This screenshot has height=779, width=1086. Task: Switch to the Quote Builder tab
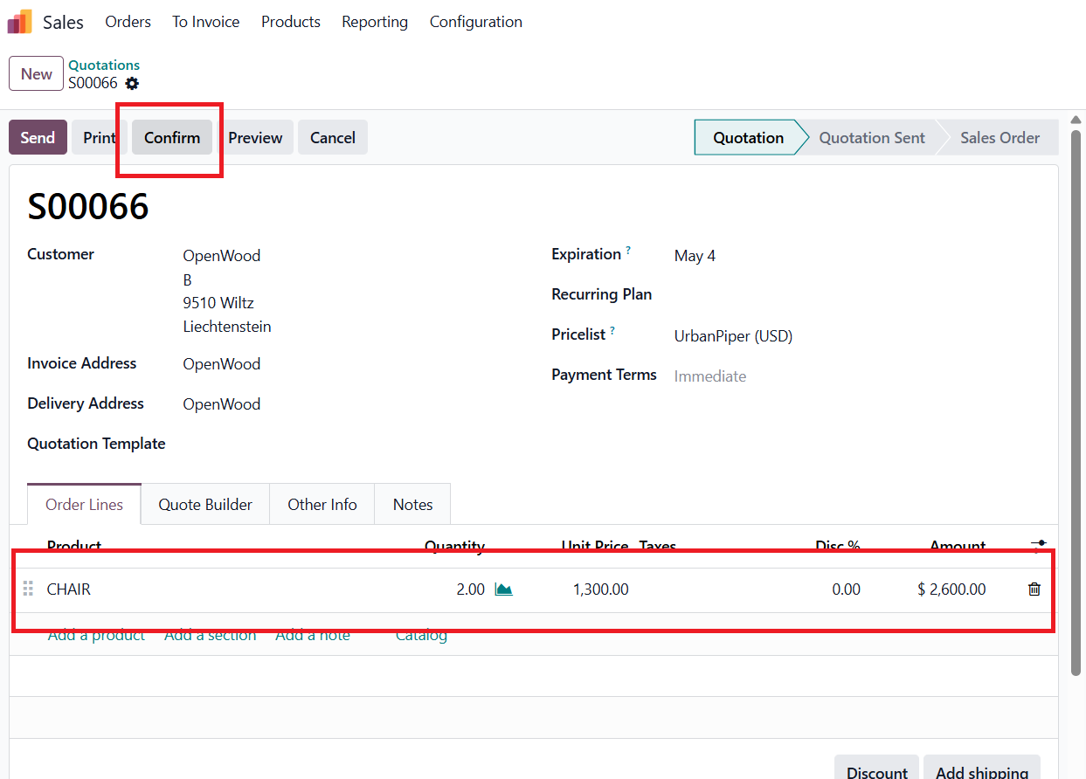pyautogui.click(x=205, y=505)
